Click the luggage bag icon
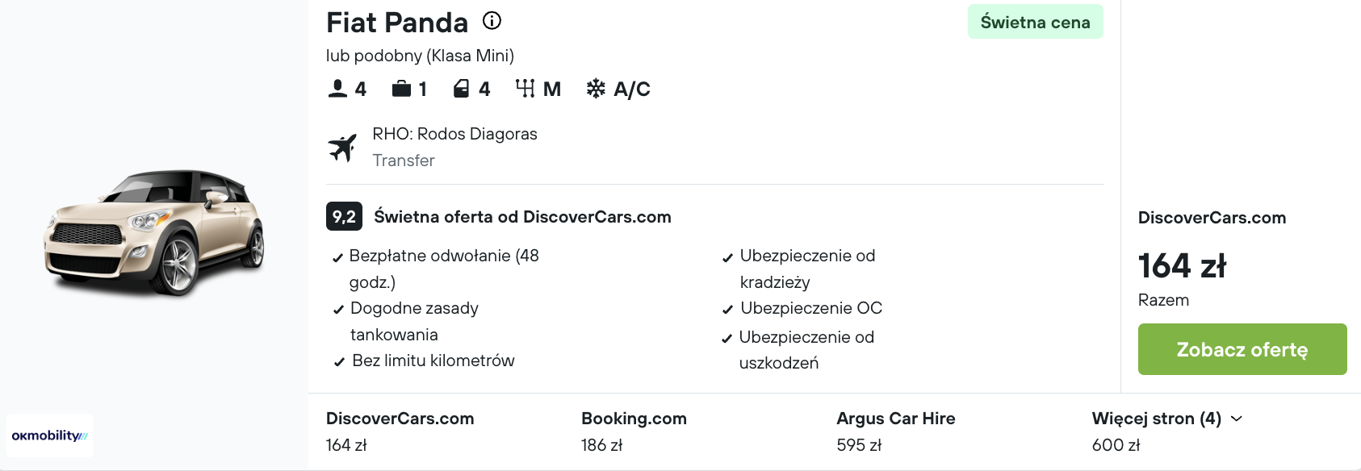Screen dimensions: 1361x471 401,88
